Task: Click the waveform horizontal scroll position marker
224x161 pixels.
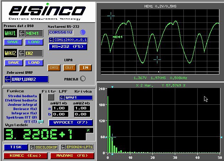Action: point(158,72)
